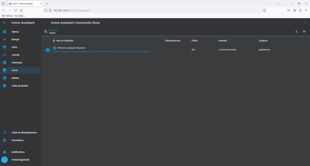The height and width of the screenshot is (166, 310).
Task: Show Notifications panel
Action: click(x=21, y=152)
